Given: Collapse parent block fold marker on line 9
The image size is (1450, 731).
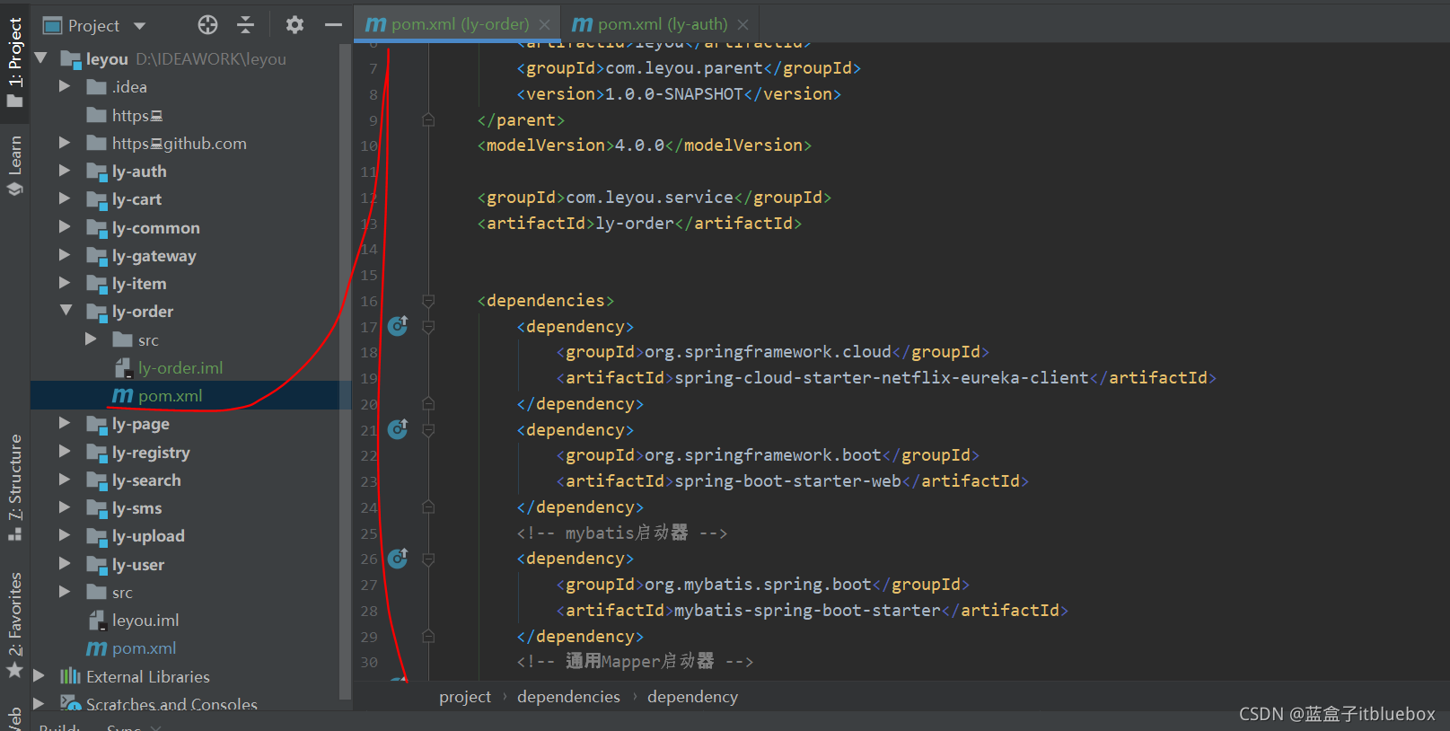Looking at the screenshot, I should point(428,119).
